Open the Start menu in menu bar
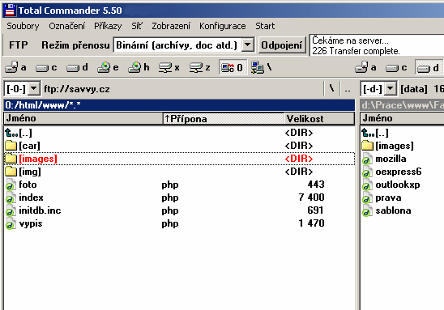Viewport: 444px width, 310px height. [x=265, y=26]
